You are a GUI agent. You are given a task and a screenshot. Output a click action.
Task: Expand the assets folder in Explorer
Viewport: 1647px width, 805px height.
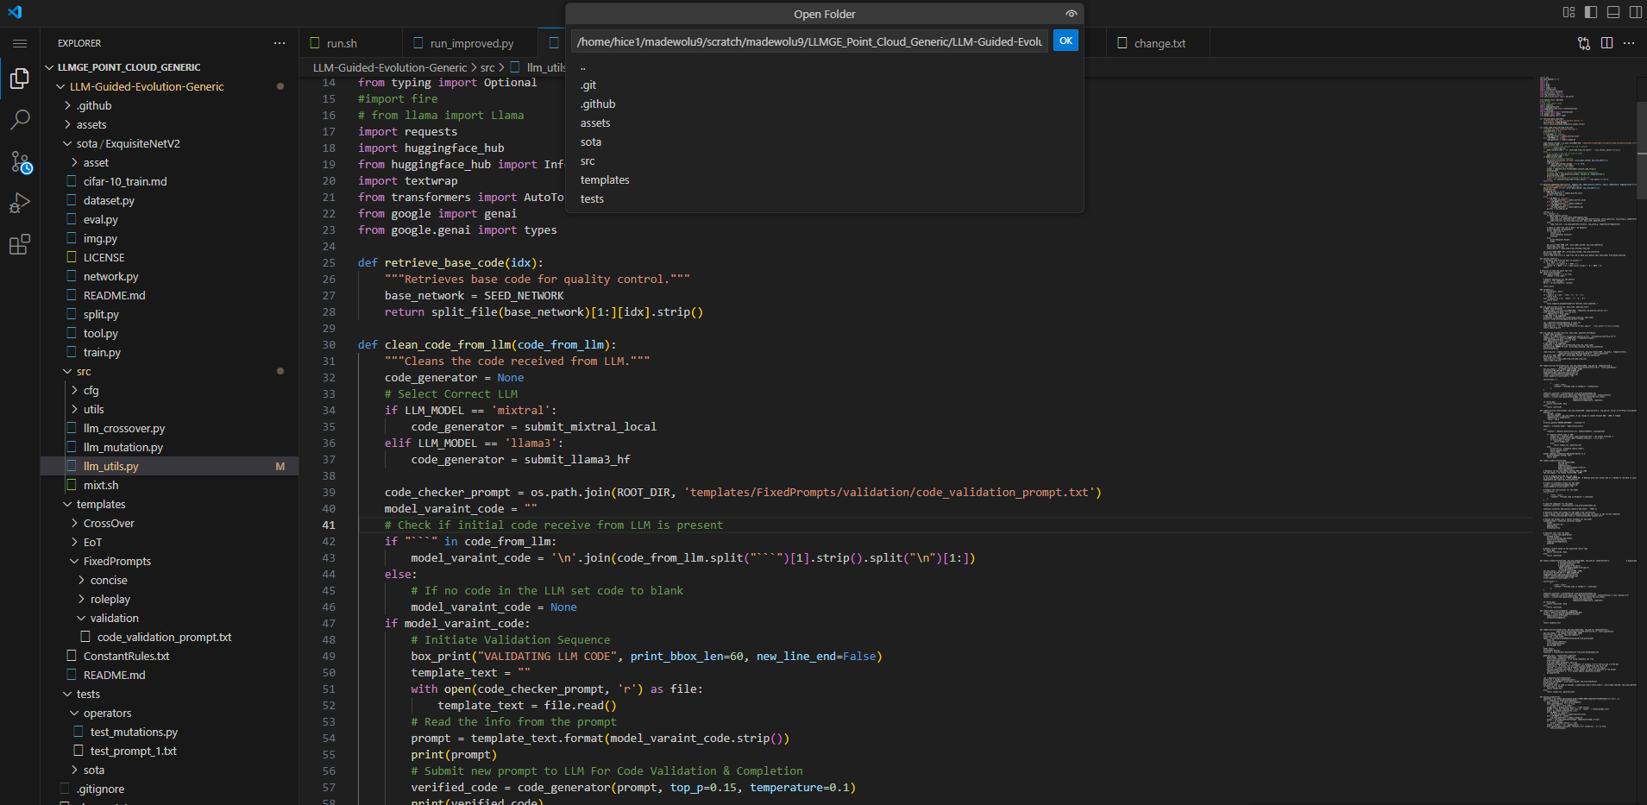coord(67,124)
